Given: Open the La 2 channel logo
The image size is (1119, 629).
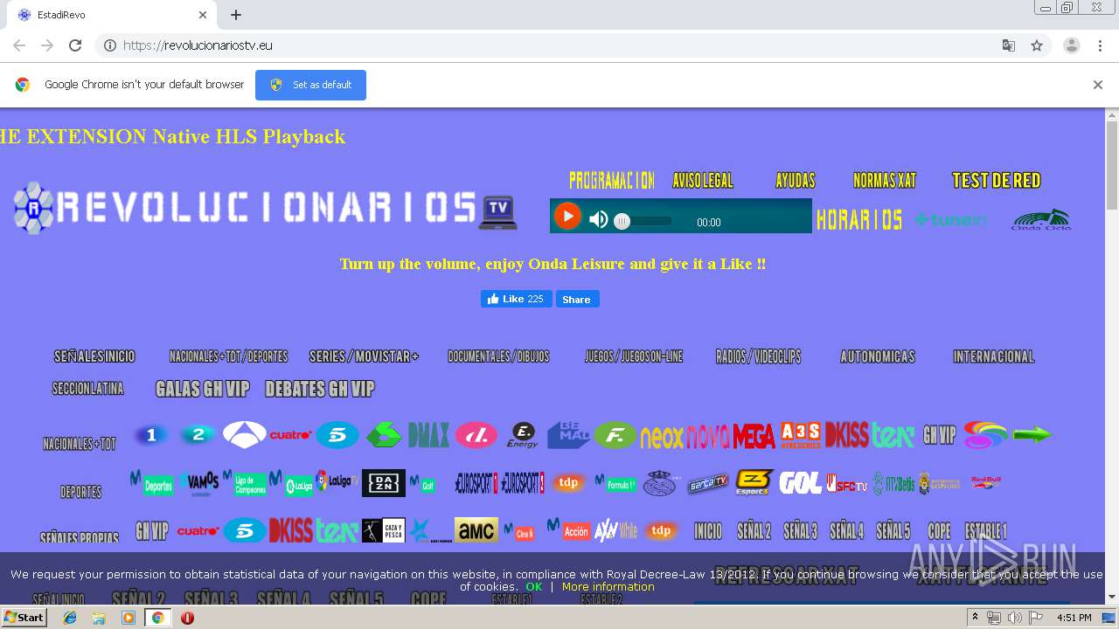Looking at the screenshot, I should tap(198, 434).
